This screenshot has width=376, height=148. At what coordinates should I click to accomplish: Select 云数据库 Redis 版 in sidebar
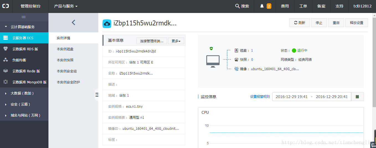[24, 71]
